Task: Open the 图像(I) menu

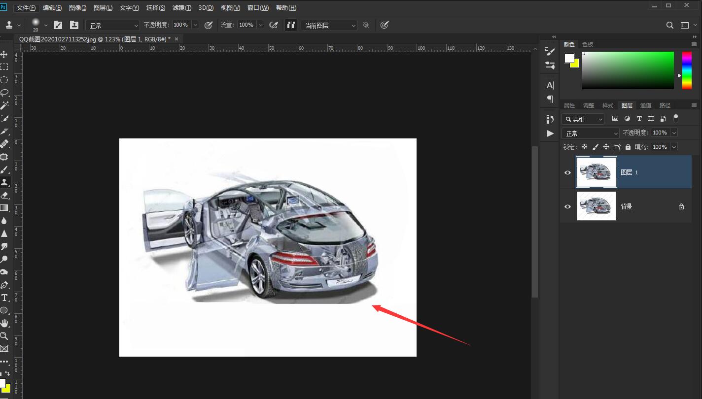Action: [x=77, y=8]
